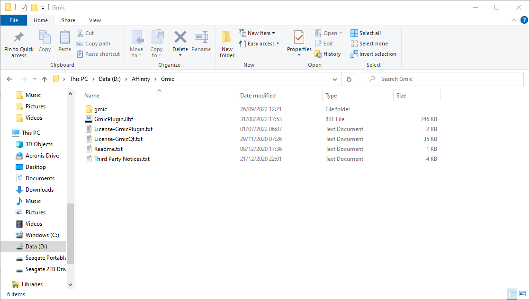The width and height of the screenshot is (530, 300).
Task: Click Edit in Open group
Action: 324,44
